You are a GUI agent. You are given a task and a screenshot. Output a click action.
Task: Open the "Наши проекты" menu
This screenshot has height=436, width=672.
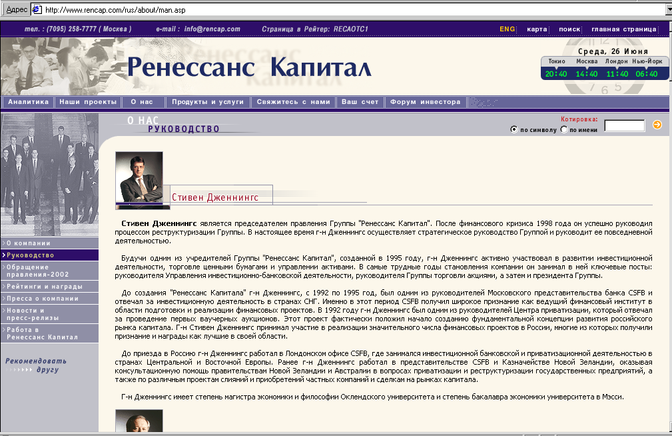[88, 102]
